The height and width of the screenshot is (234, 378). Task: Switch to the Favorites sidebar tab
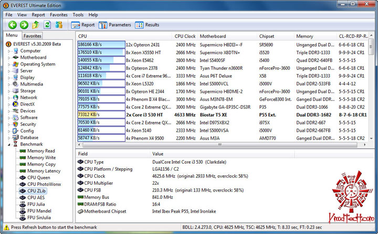(x=32, y=36)
